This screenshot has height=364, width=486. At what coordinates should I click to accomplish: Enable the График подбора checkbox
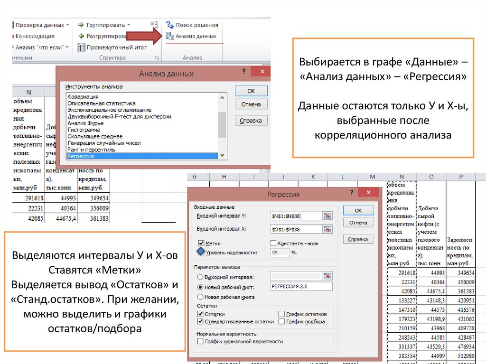pos(281,321)
